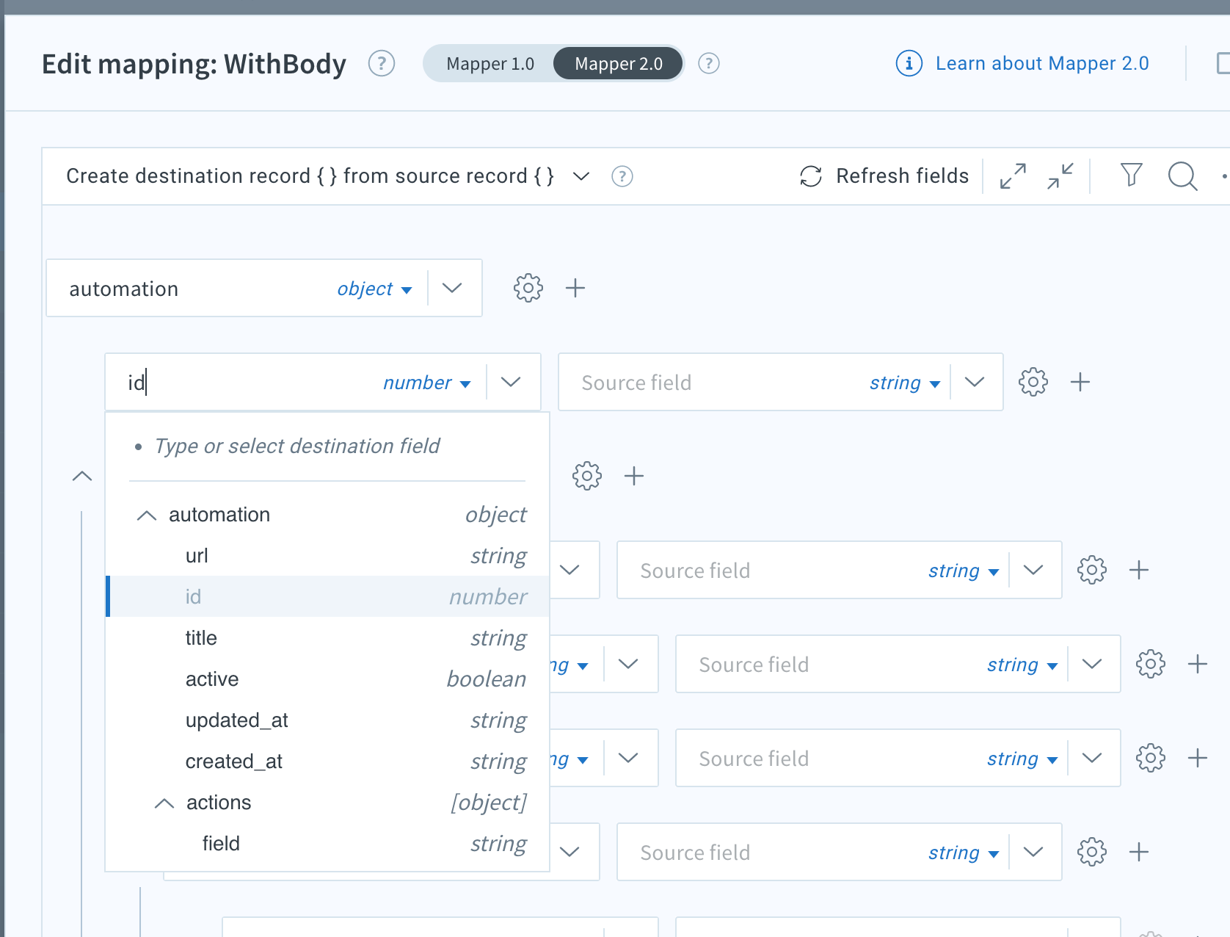Viewport: 1230px width, 937px height.
Task: Open help icon next to Create destination record
Action: tap(622, 176)
